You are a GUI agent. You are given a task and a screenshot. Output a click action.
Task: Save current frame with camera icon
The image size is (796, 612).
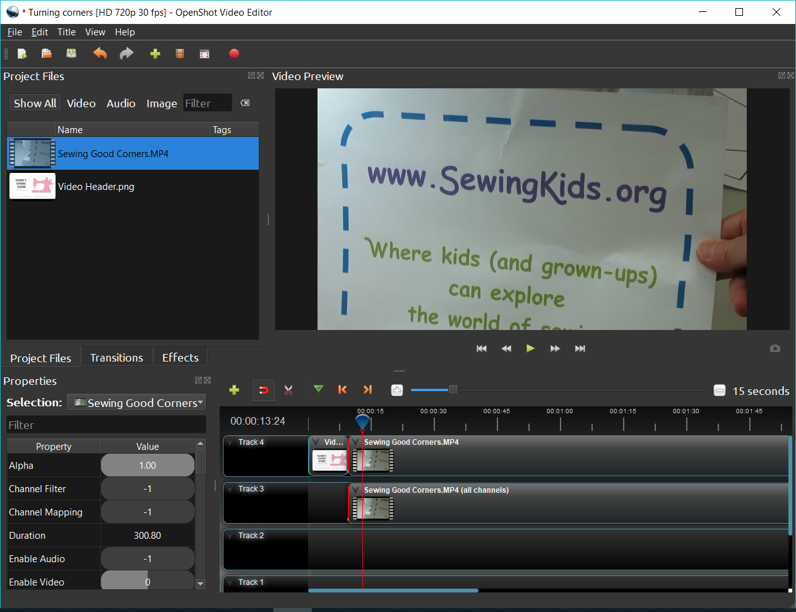point(775,348)
